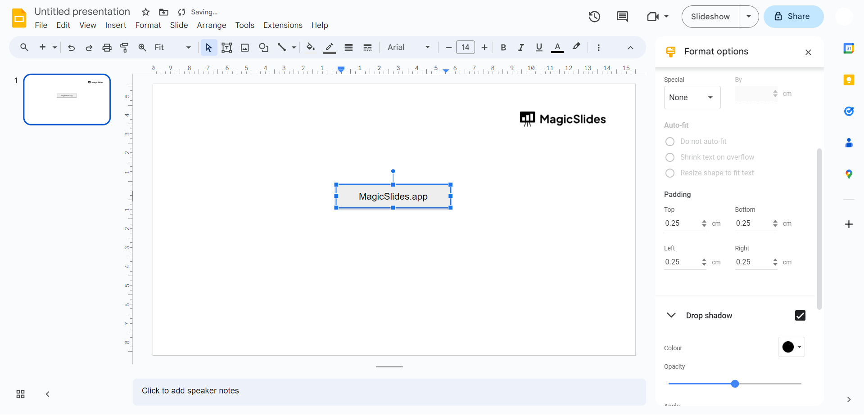Open the new slide layout dropdown
The image size is (864, 415).
click(55, 47)
